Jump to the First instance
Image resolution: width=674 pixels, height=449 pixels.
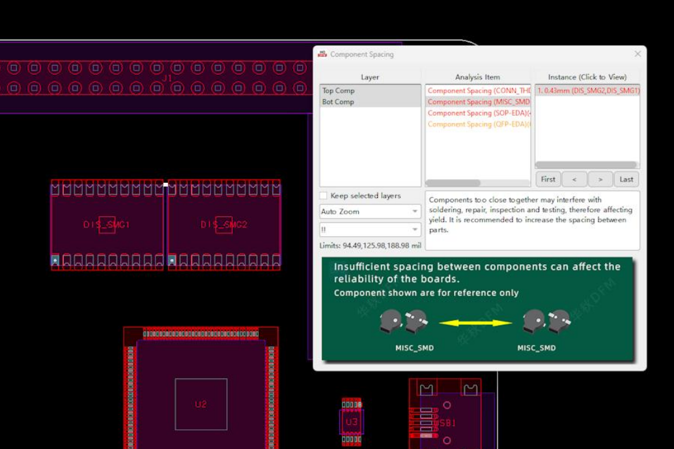pos(548,179)
